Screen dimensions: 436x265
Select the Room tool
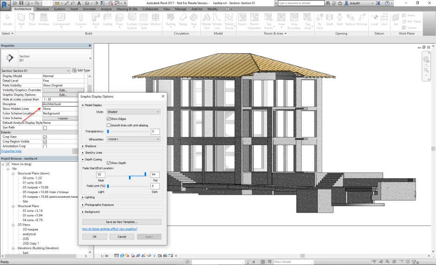[x=242, y=19]
